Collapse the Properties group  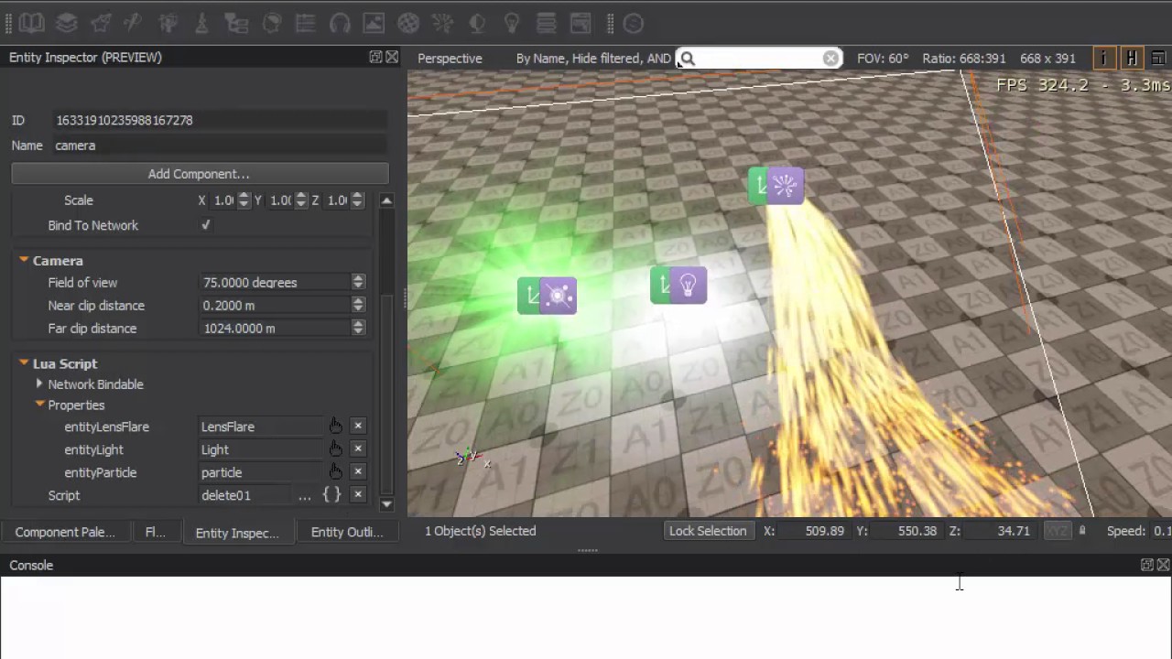[39, 405]
